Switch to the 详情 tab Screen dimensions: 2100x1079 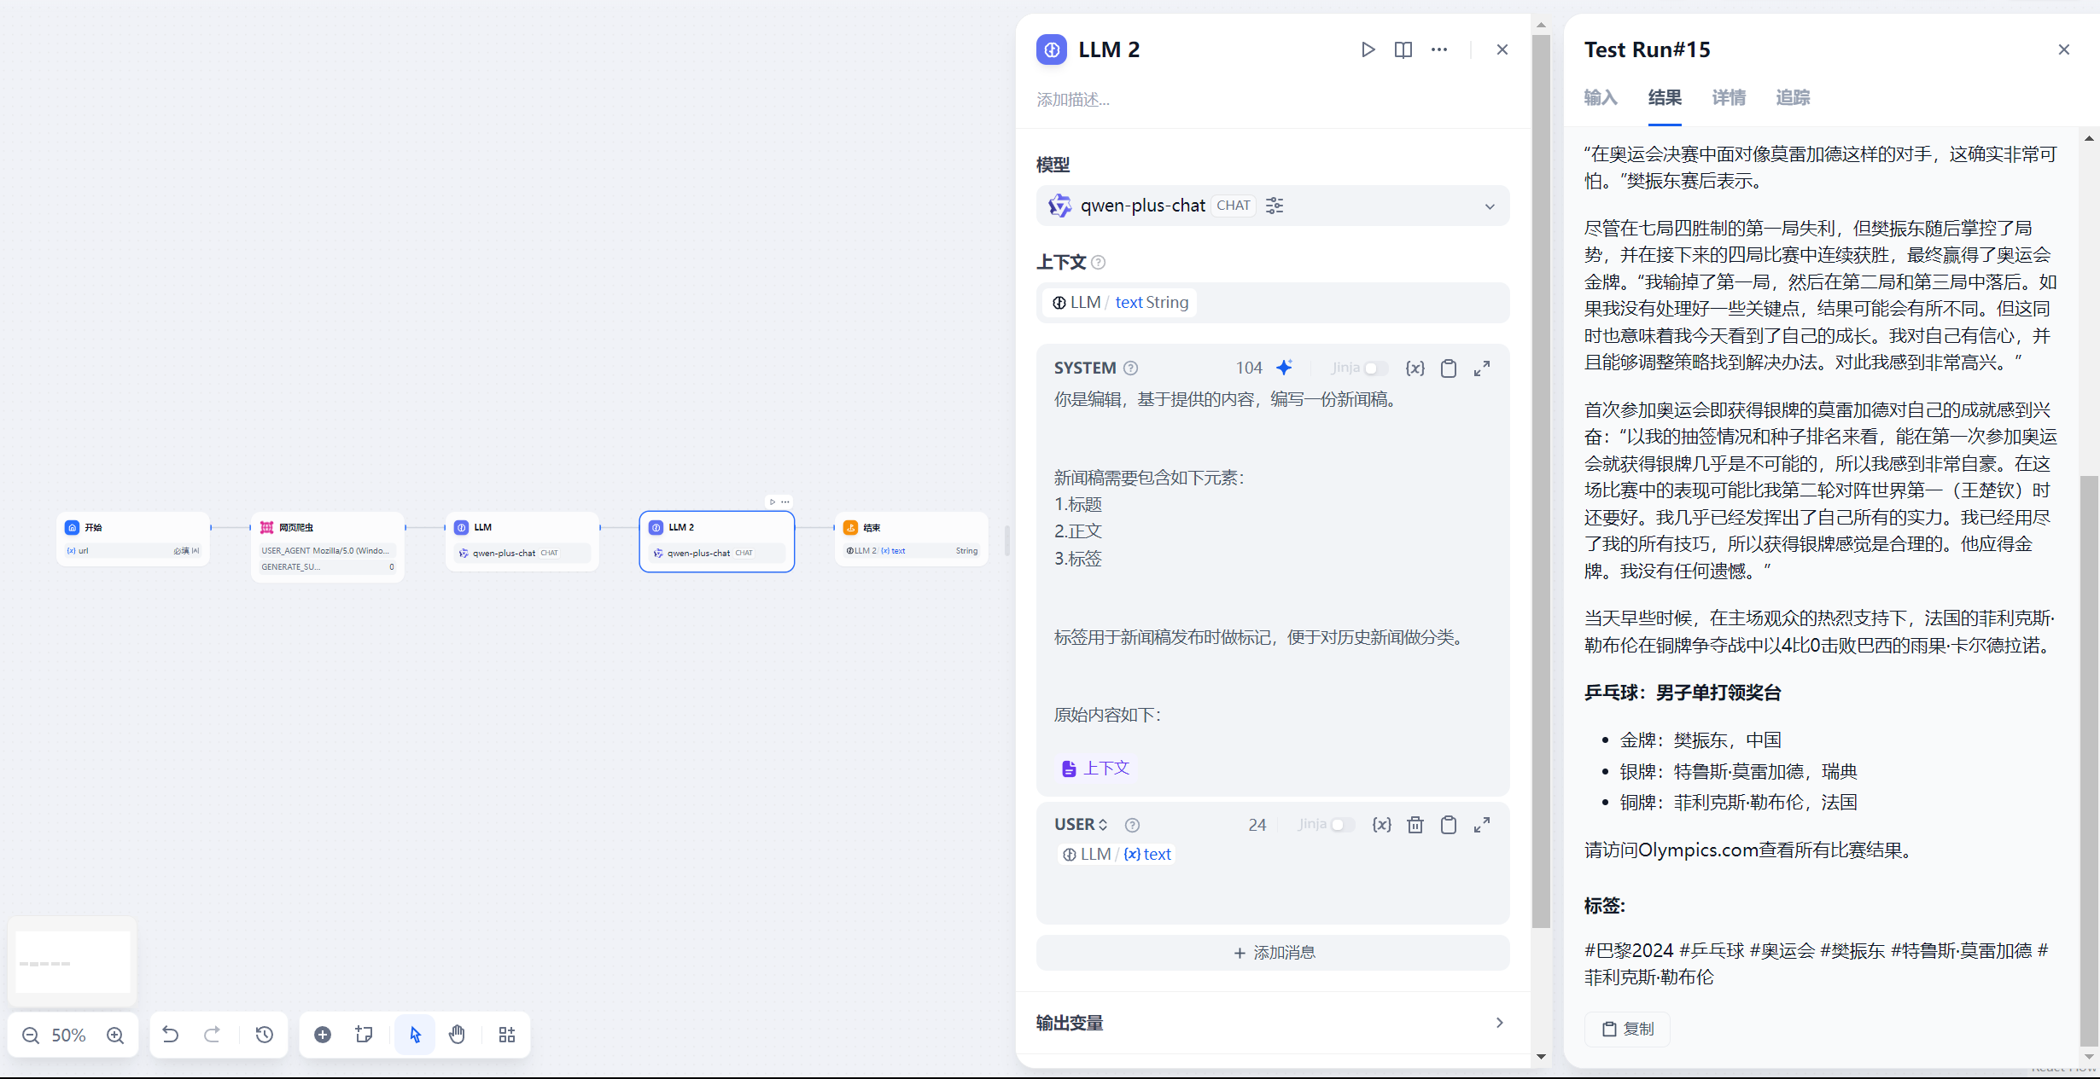point(1729,97)
